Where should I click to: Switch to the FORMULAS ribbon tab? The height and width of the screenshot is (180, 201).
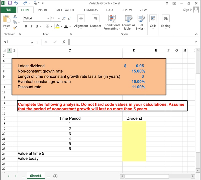[90, 10]
